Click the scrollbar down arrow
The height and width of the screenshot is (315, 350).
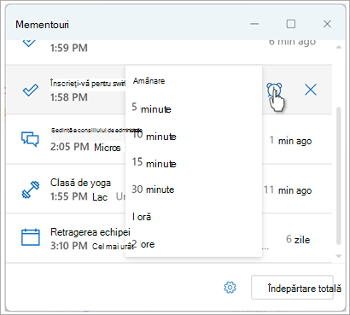339,256
